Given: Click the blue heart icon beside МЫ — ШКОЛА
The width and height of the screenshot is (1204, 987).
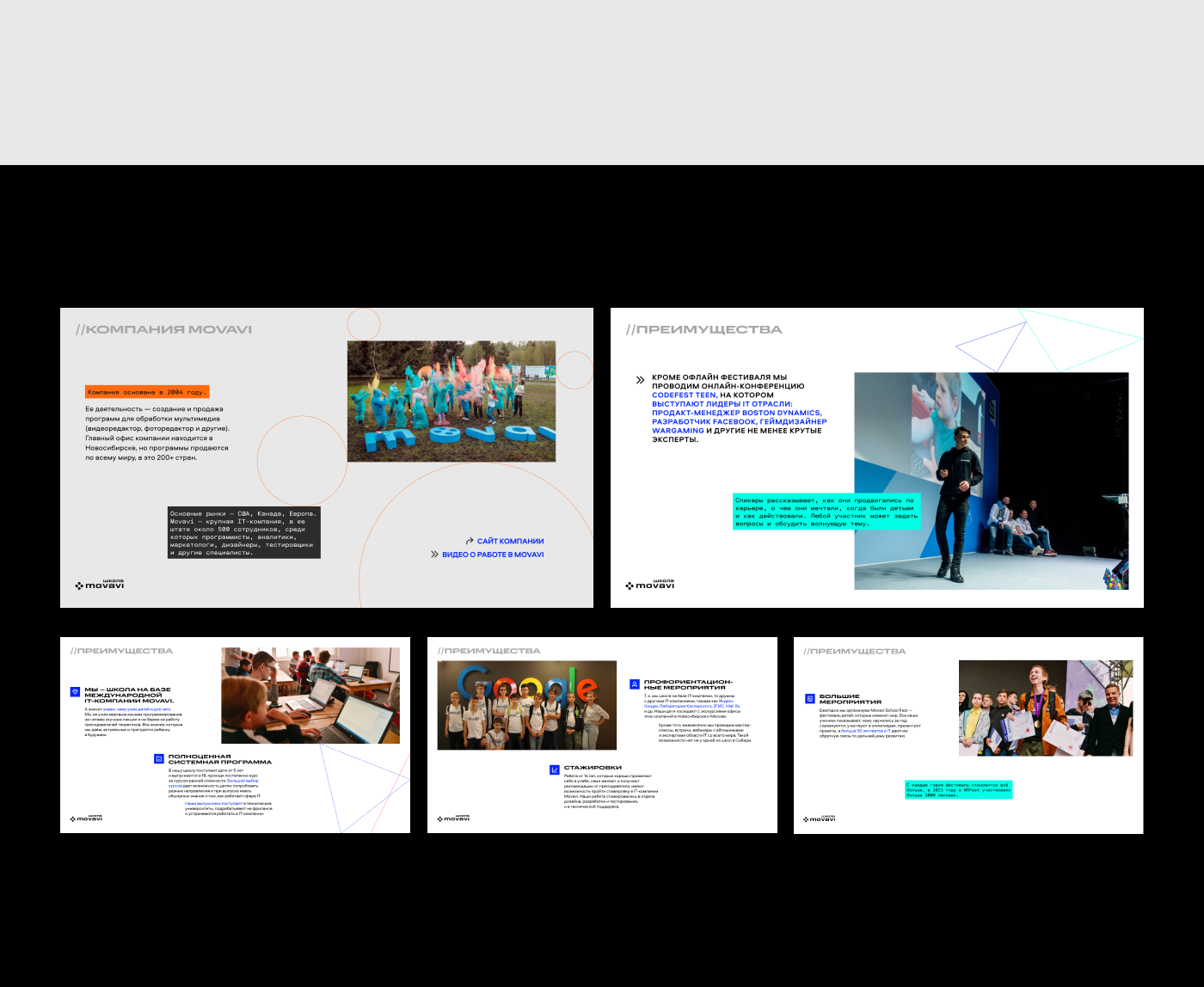Looking at the screenshot, I should (x=75, y=691).
